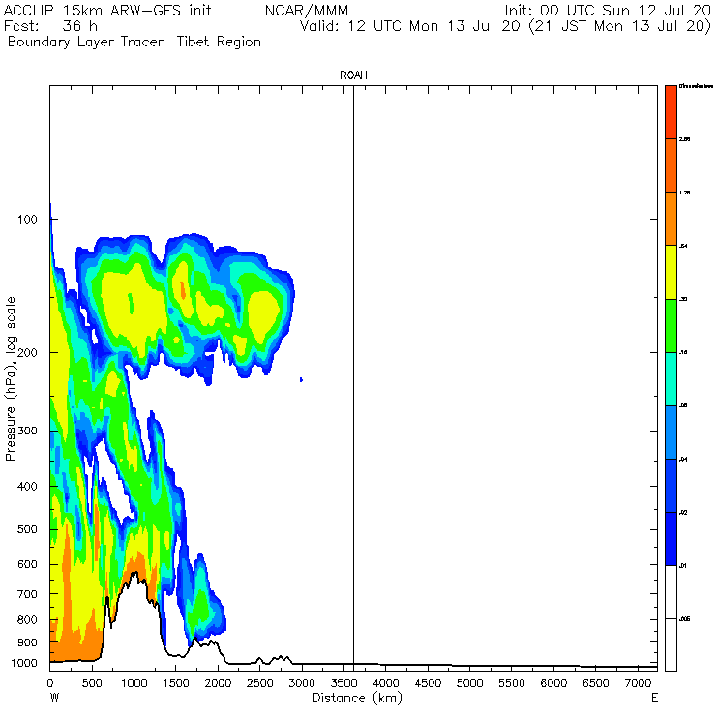716x716 pixels.
Task: Click the 700 hPa pressure tick label
Action: (x=27, y=594)
